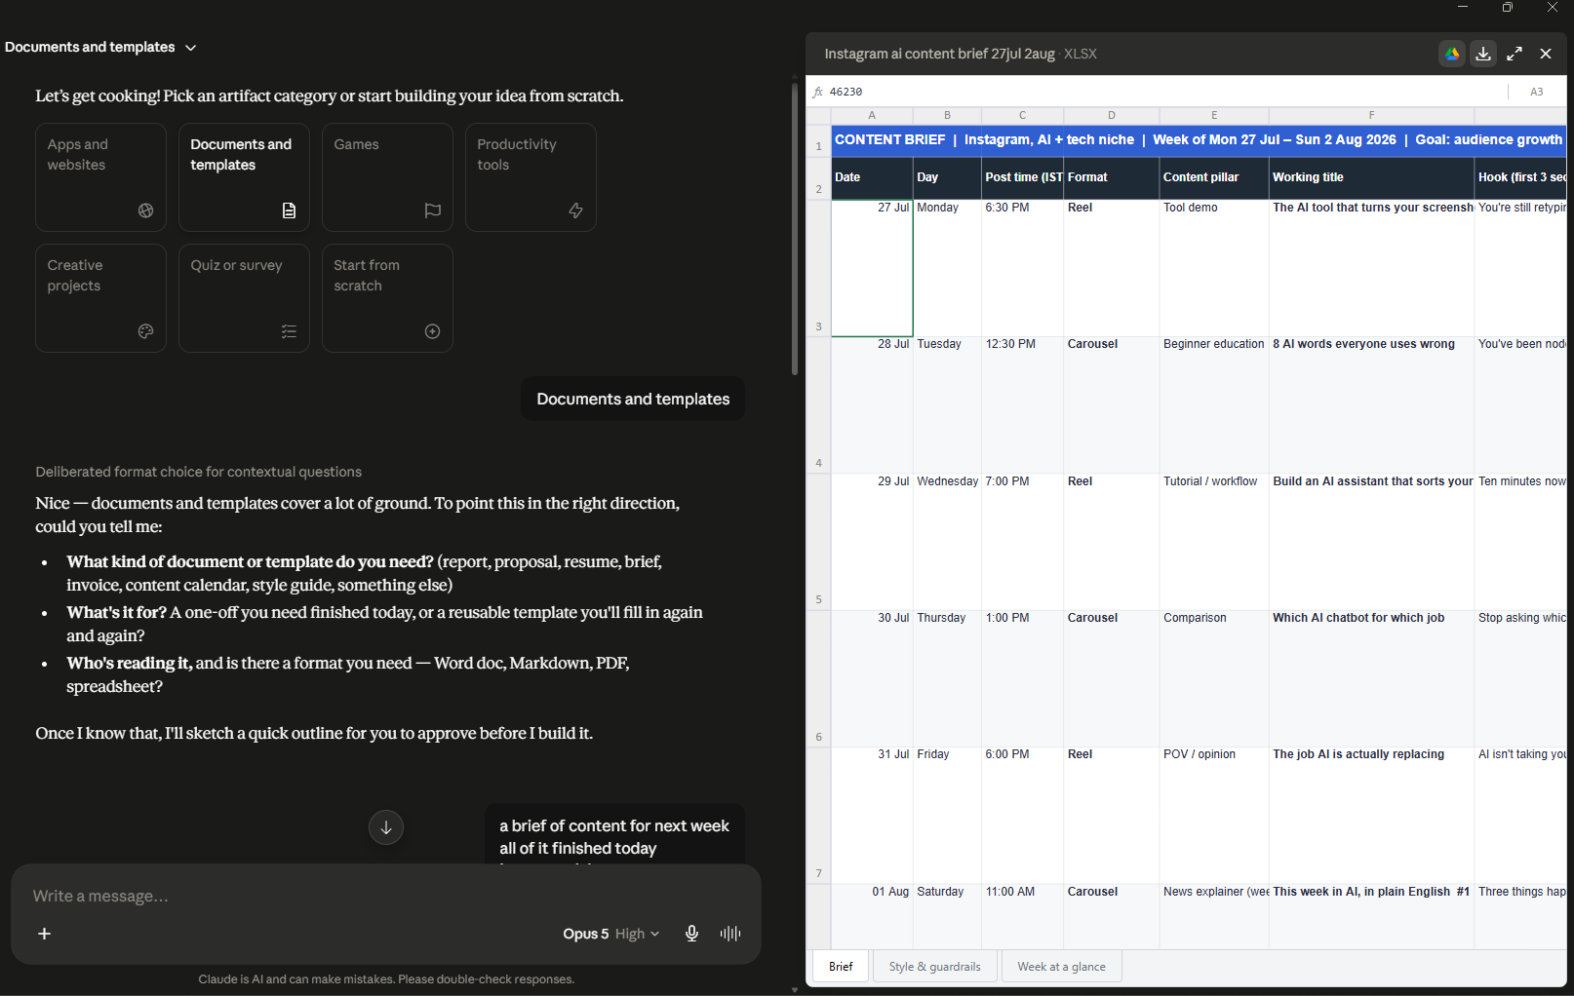Select row 3 header
This screenshot has height=996, width=1574.
[818, 268]
